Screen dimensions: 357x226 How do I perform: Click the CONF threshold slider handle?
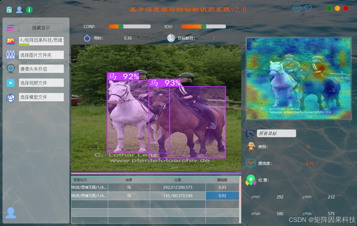121,26
